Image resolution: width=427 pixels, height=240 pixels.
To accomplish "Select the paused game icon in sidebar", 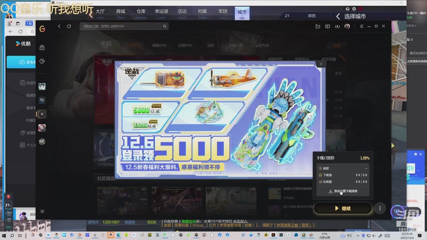I will [x=42, y=114].
